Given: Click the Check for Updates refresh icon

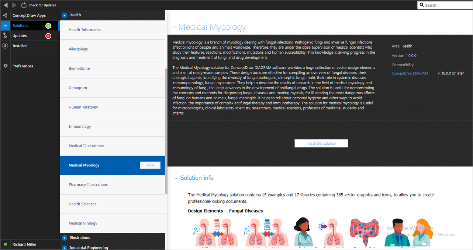Looking at the screenshot, I should (x=24, y=5).
